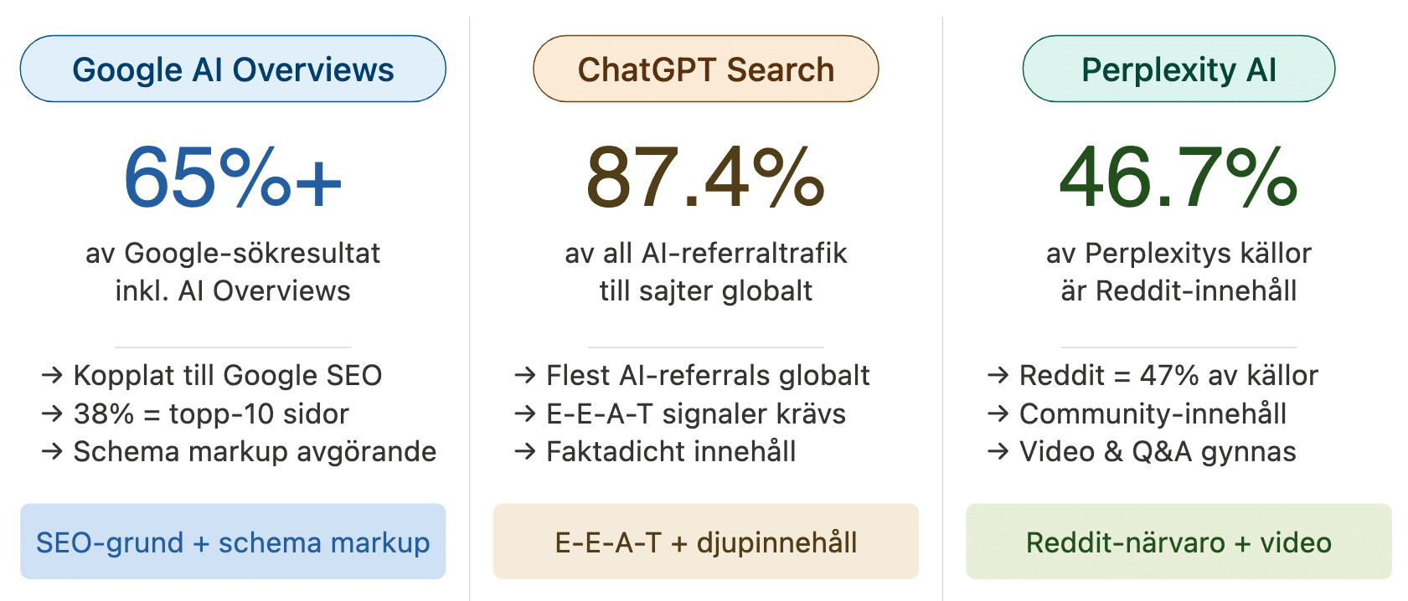Click the ChatGPT Search pill label
Screen dimensions: 1408x601
[705, 69]
